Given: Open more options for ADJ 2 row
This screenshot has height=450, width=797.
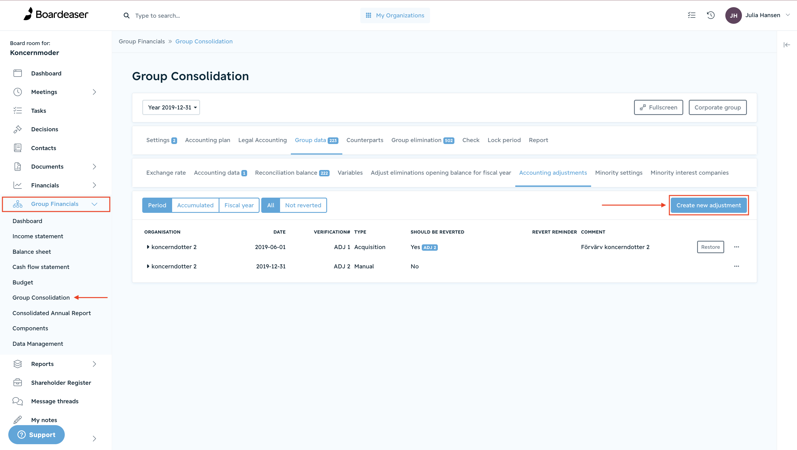Looking at the screenshot, I should [736, 266].
